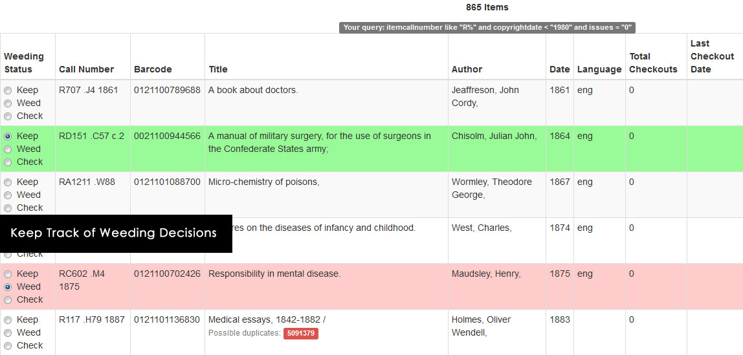
Task: Choose Weed for military surgery manual row
Action: click(x=8, y=149)
